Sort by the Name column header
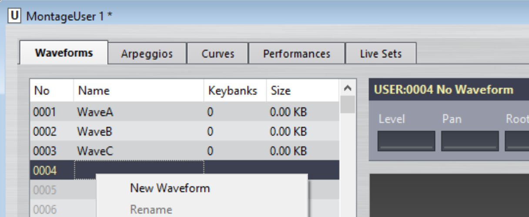The width and height of the screenshot is (529, 217). pyautogui.click(x=94, y=91)
